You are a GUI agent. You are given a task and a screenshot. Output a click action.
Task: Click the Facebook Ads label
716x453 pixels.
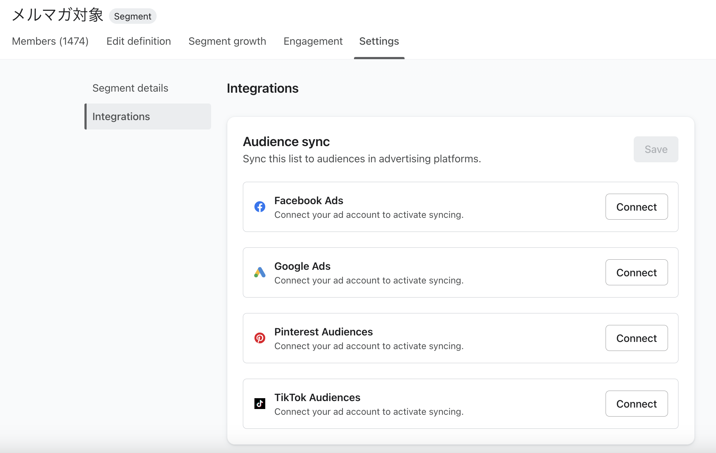(309, 201)
